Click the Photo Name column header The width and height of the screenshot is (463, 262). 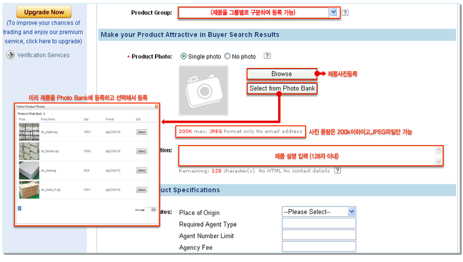click(48, 119)
